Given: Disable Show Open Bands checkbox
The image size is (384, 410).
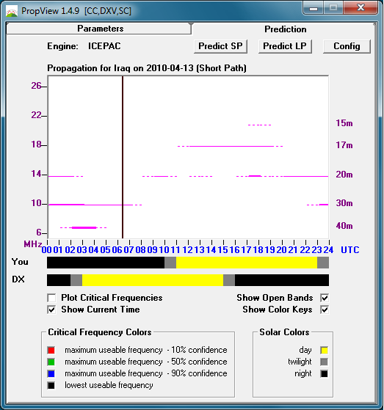Looking at the screenshot, I should (x=325, y=298).
